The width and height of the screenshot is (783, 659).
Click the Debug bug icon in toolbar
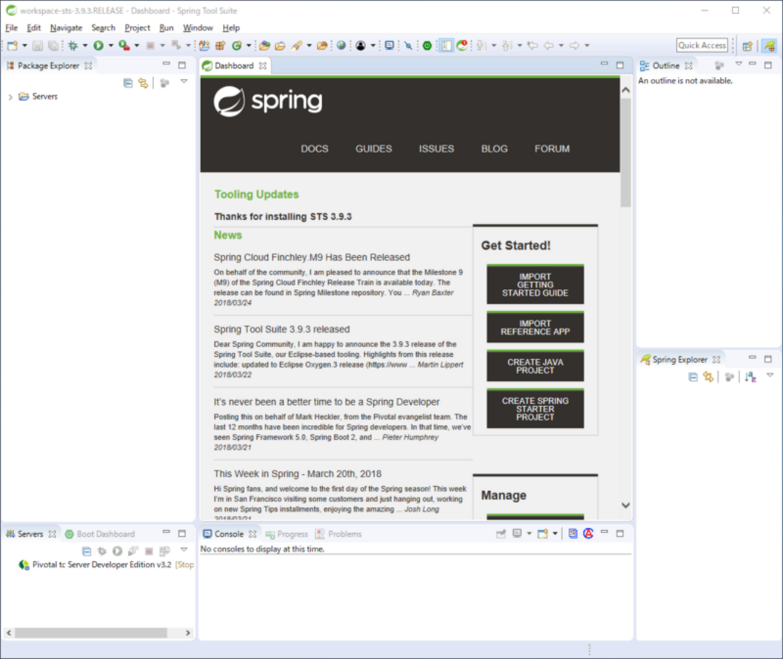click(73, 45)
